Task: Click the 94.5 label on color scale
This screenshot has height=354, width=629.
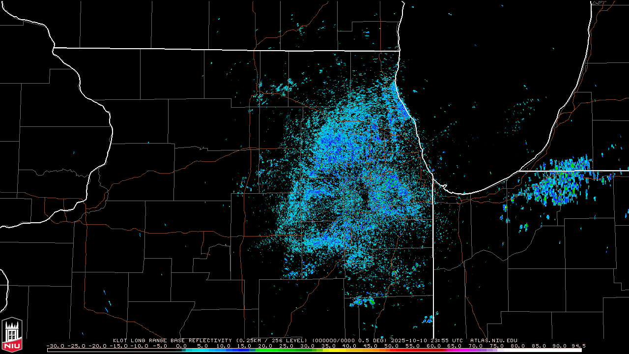Action: coord(577,346)
